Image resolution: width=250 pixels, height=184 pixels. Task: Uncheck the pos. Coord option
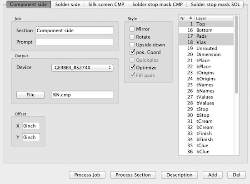[x=132, y=52]
